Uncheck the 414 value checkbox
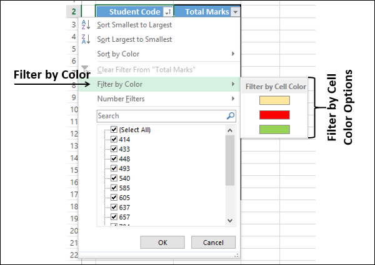Viewport: 375px width, 265px height. (114, 140)
